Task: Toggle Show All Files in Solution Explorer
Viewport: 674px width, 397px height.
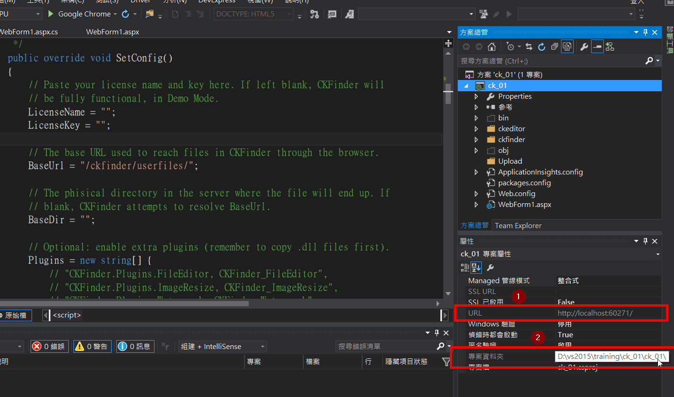Action: (x=568, y=47)
